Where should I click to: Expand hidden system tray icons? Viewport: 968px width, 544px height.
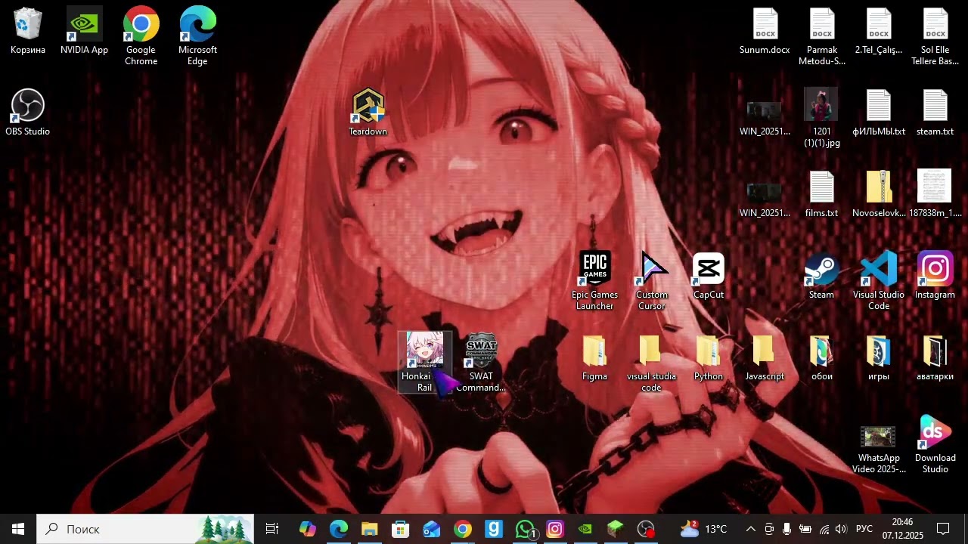(750, 529)
